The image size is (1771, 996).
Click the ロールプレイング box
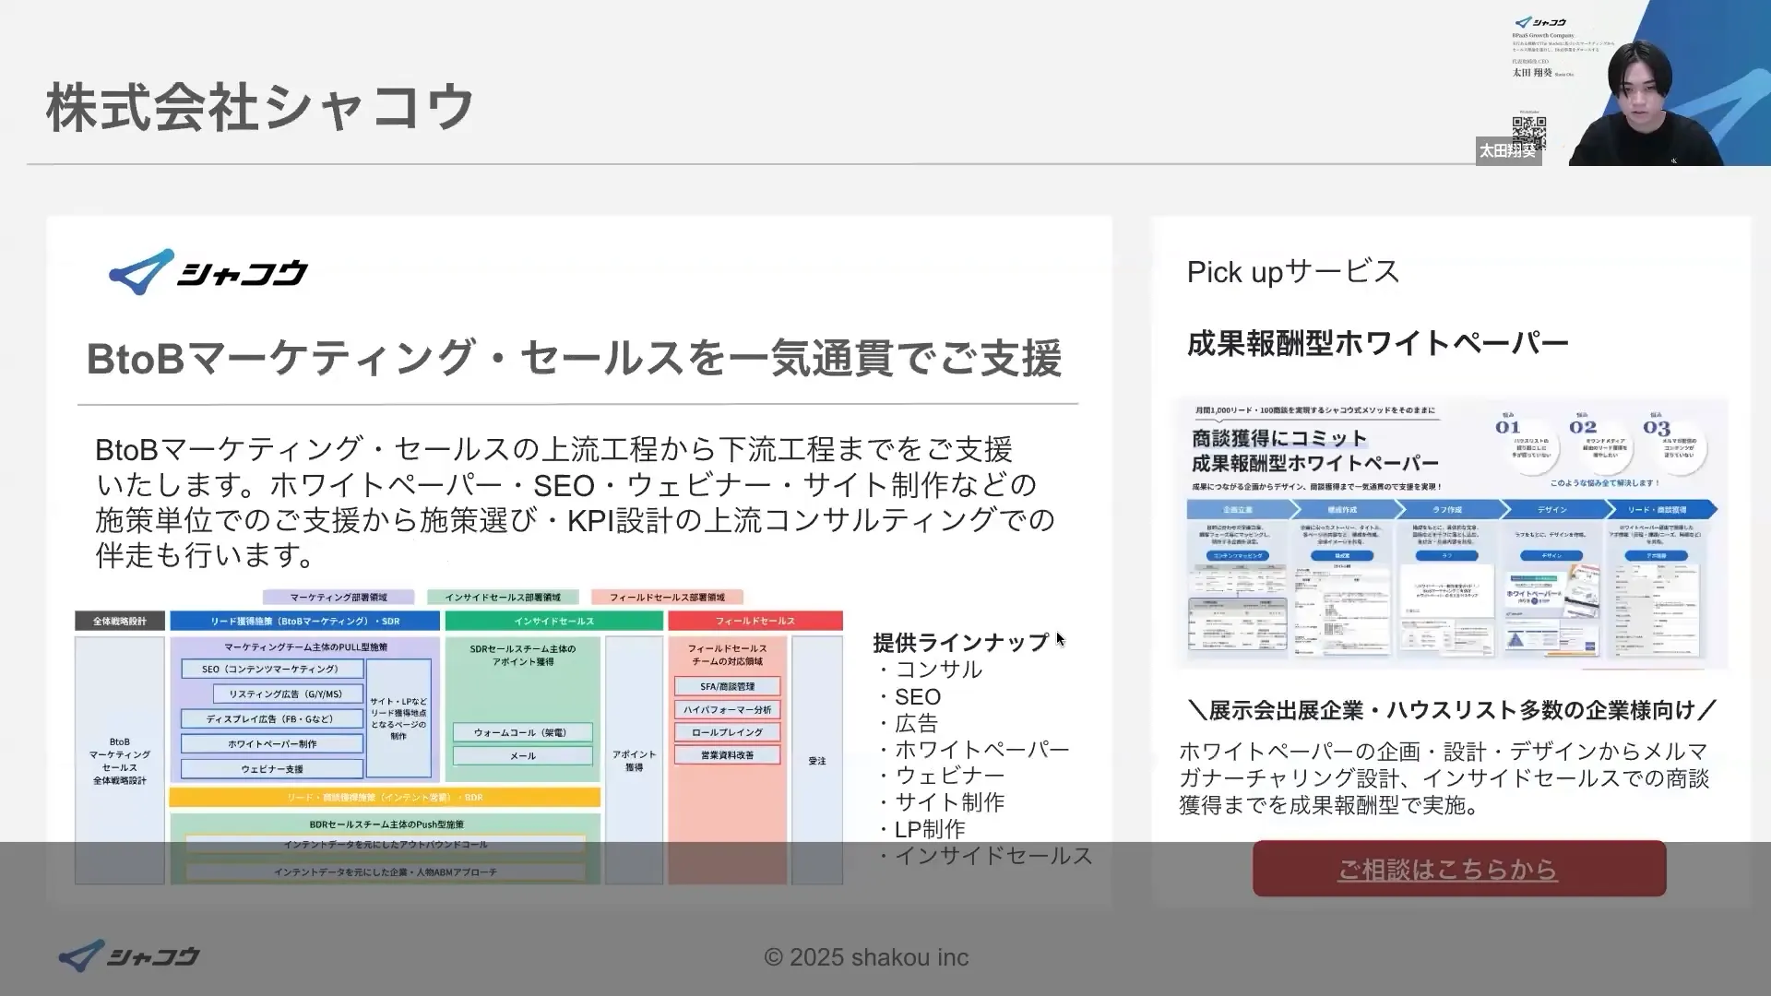coord(727,732)
